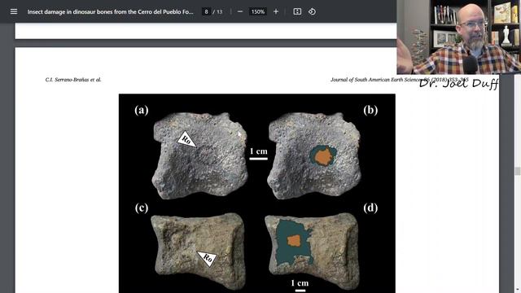The height and width of the screenshot is (293, 521).
Task: Click the Journal of South American Earth Sciences header
Action: tap(400, 80)
